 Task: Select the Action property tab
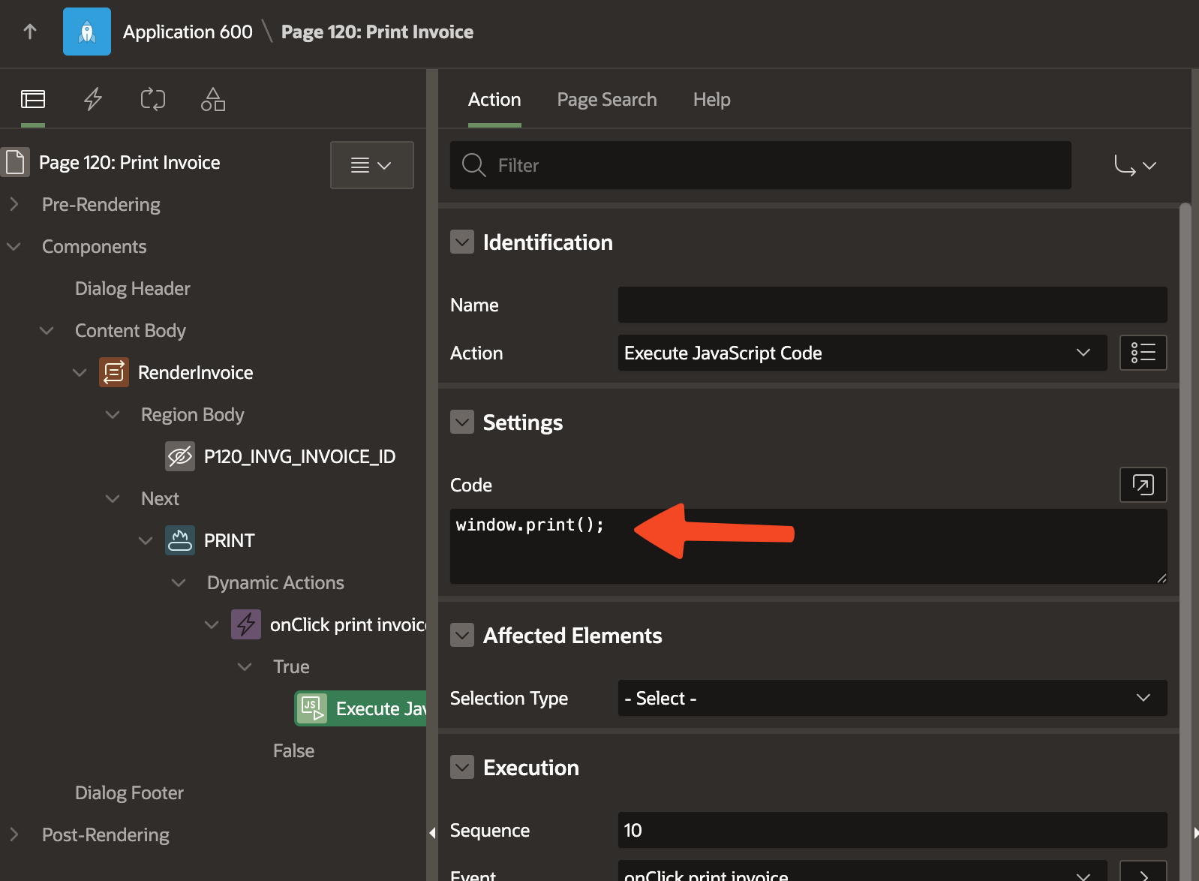(x=494, y=99)
